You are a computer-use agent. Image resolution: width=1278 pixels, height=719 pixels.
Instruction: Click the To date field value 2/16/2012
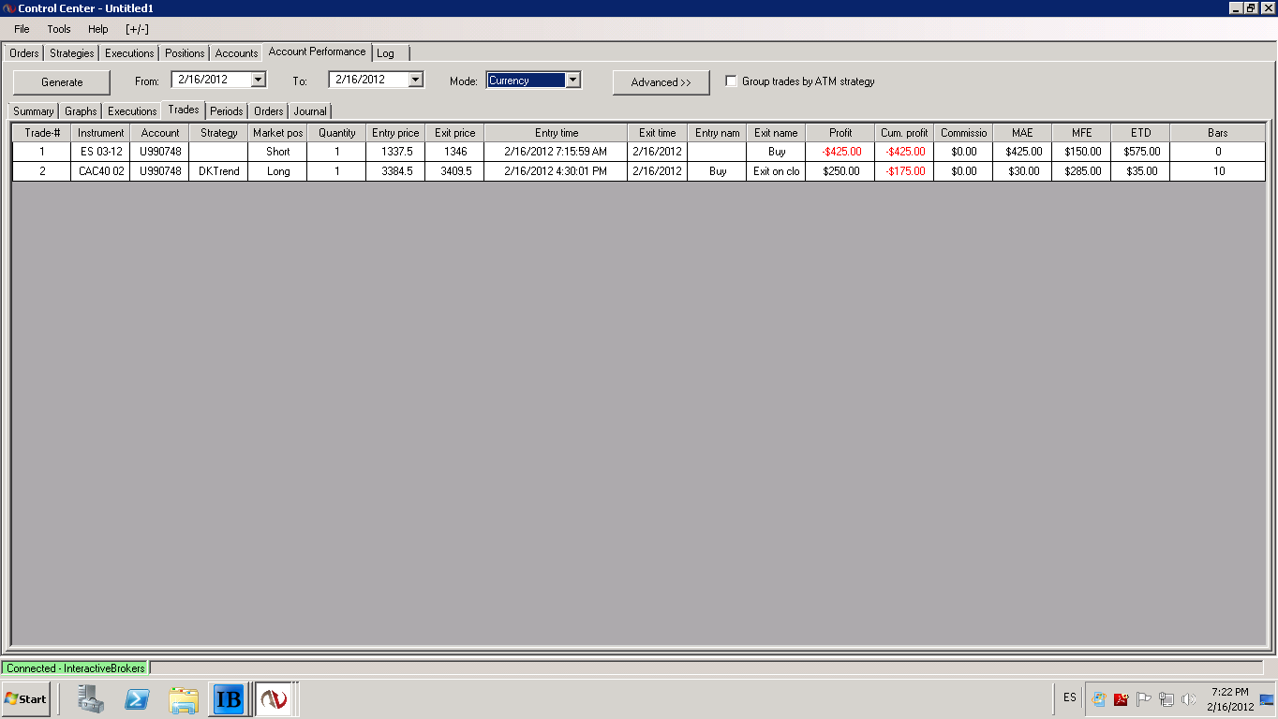tap(367, 81)
